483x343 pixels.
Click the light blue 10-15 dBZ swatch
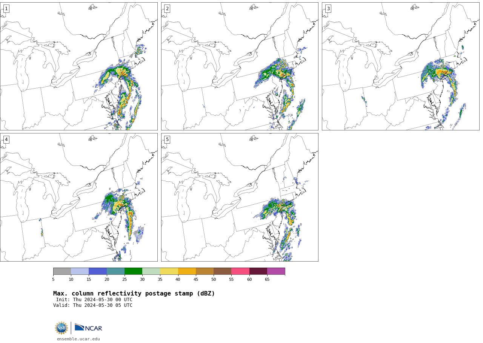coord(80,271)
